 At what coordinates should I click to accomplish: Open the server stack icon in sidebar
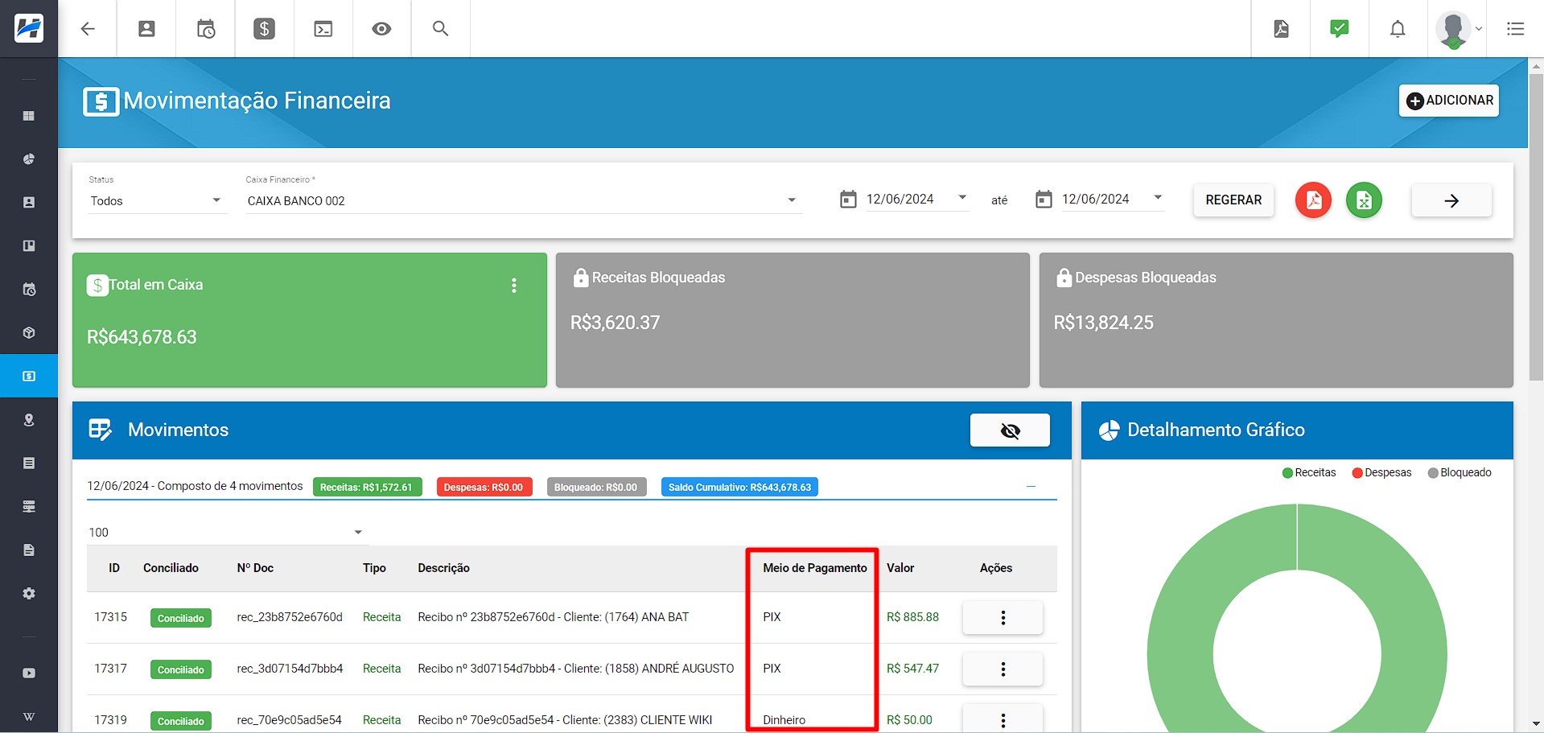click(x=29, y=507)
